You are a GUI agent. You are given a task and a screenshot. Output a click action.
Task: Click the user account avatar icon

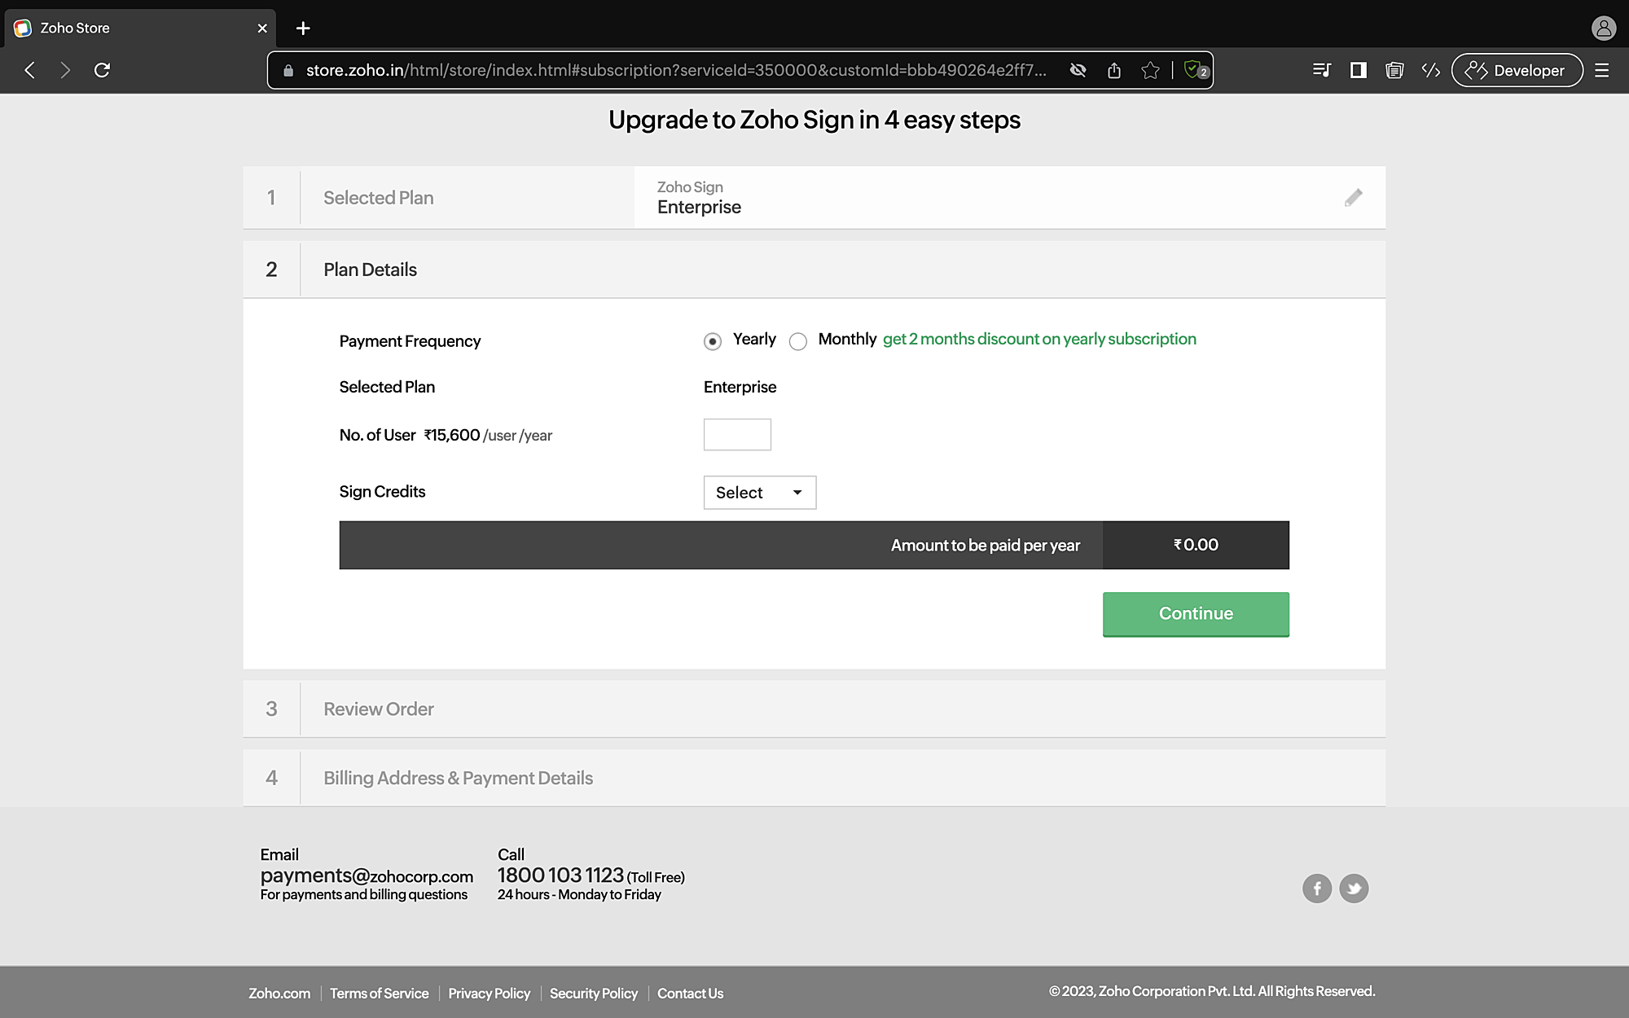(x=1604, y=29)
